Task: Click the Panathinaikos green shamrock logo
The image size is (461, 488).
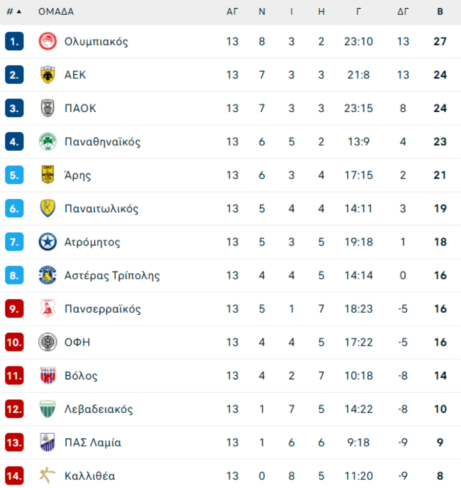Action: click(x=48, y=141)
